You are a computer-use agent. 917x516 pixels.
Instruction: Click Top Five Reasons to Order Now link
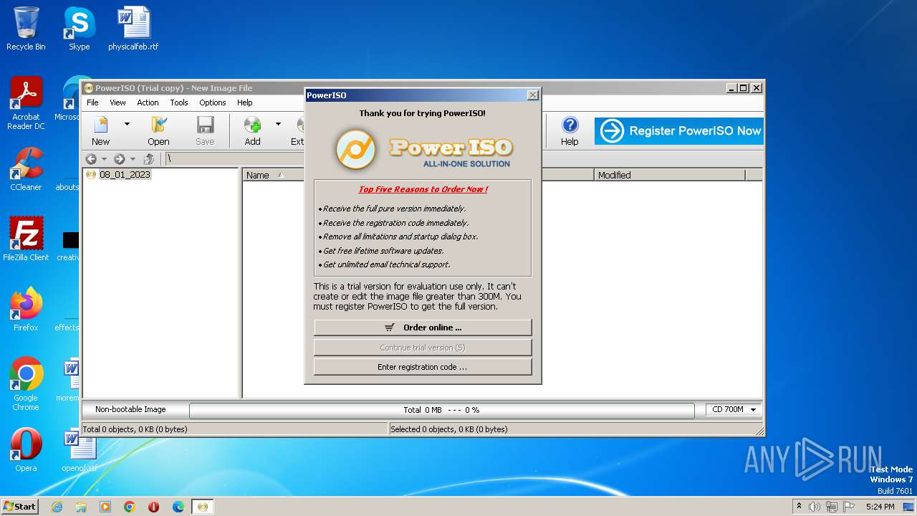423,189
